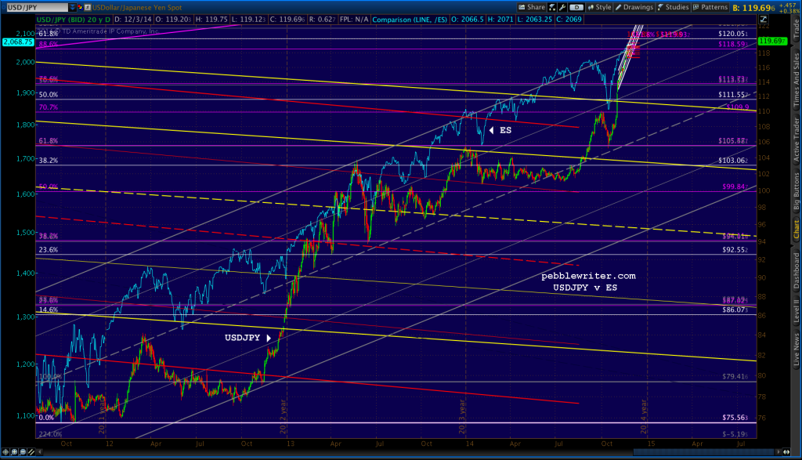
Task: Open the Patterns menu
Action: tap(710, 7)
